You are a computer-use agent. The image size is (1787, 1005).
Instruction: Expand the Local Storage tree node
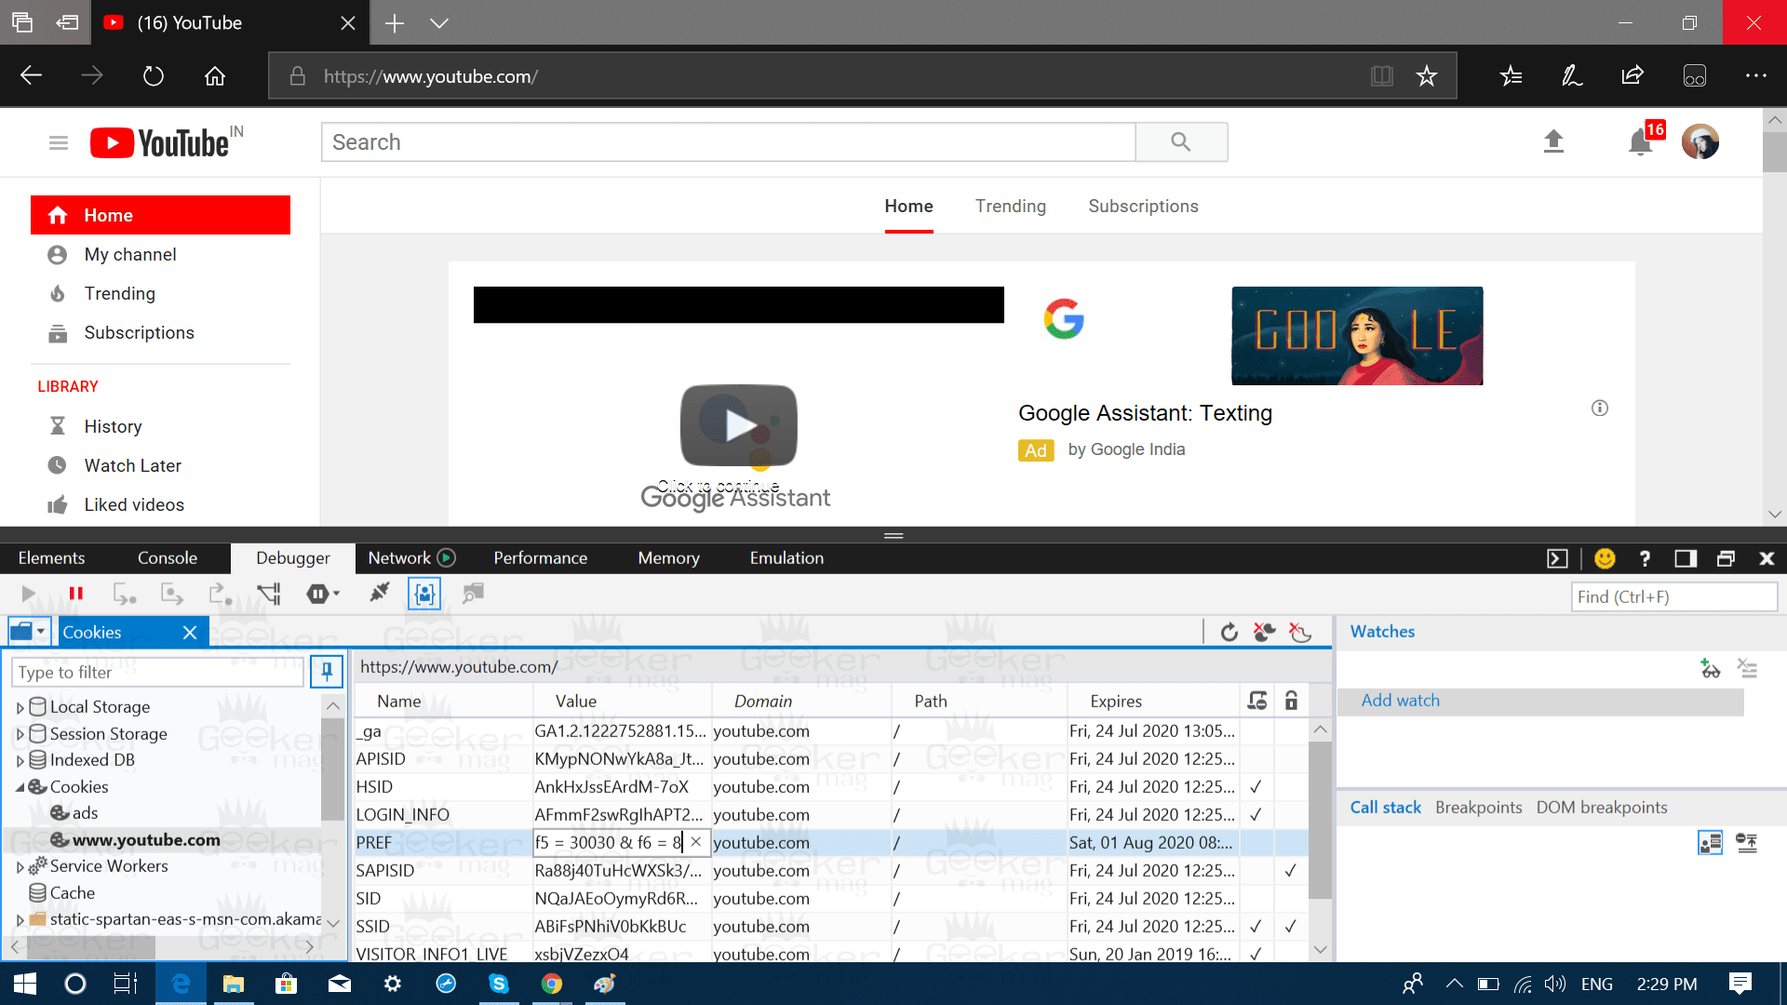(x=20, y=707)
